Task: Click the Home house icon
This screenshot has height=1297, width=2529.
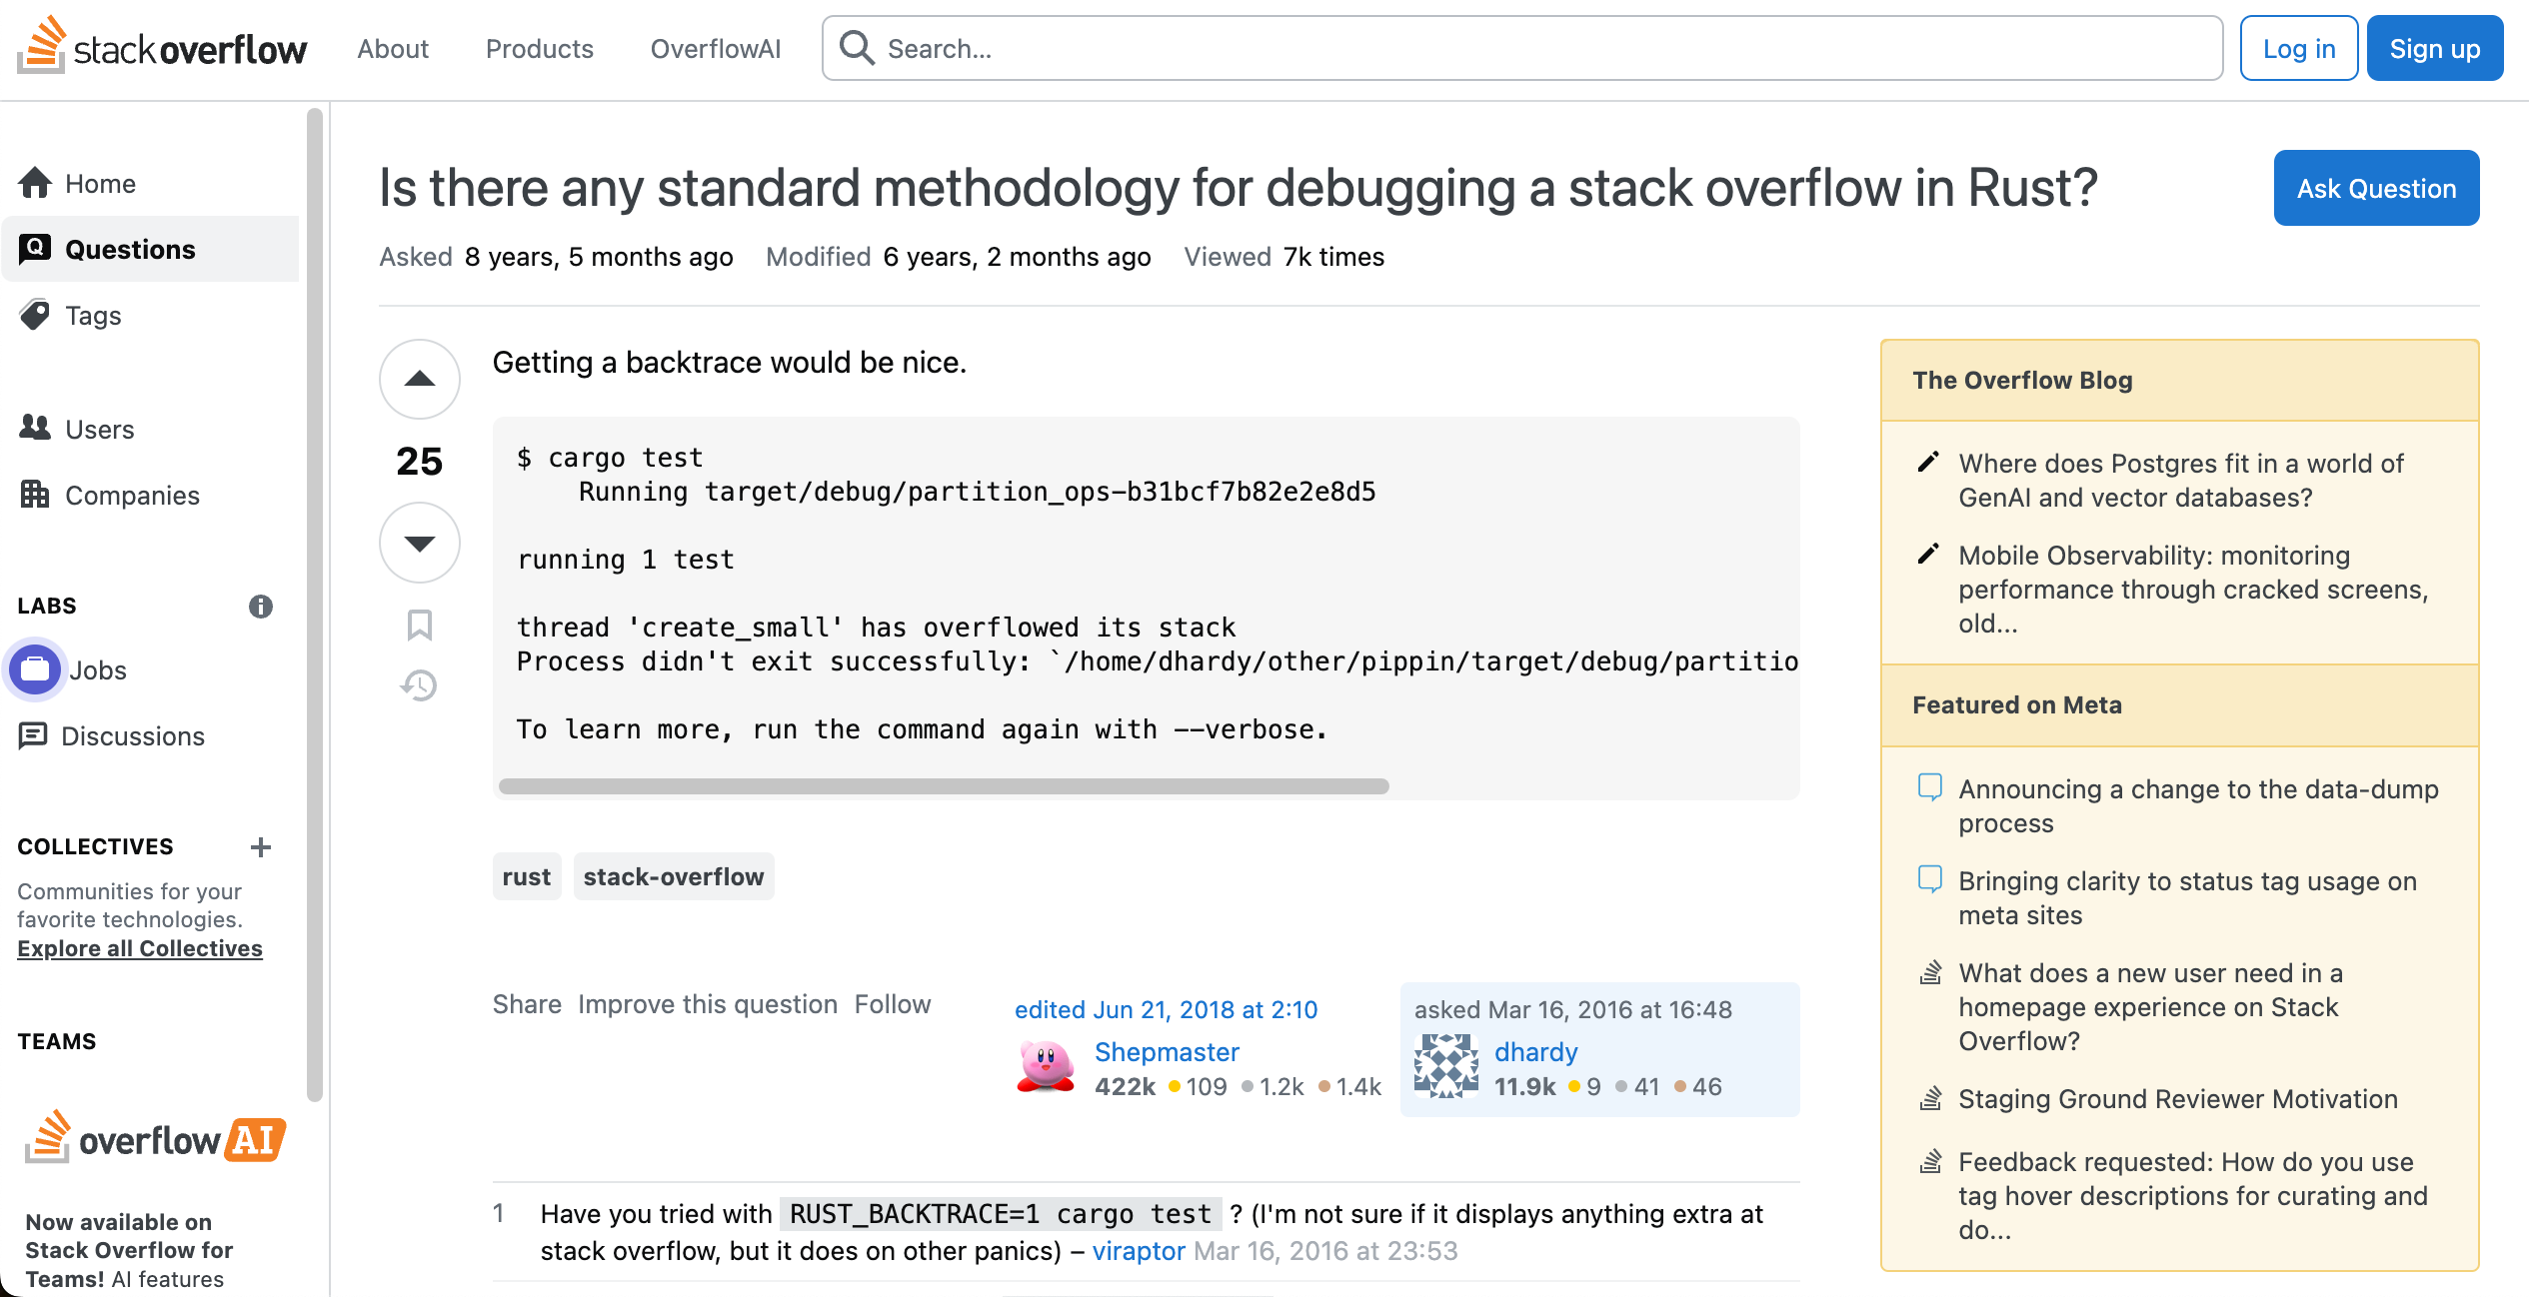Action: [35, 183]
